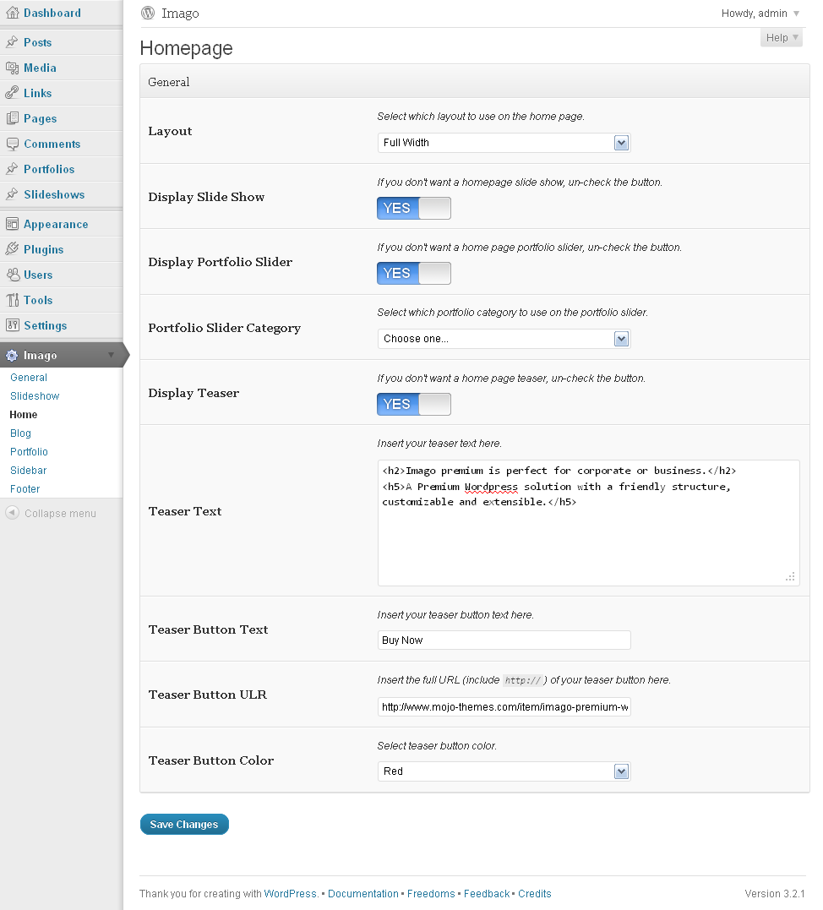Click the Plugins plug icon
The width and height of the screenshot is (823, 910).
[12, 249]
